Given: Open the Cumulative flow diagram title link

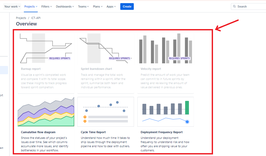Looking at the screenshot, I should click(x=38, y=132).
